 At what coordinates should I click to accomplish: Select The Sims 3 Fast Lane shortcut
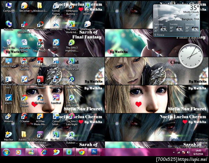72,82
